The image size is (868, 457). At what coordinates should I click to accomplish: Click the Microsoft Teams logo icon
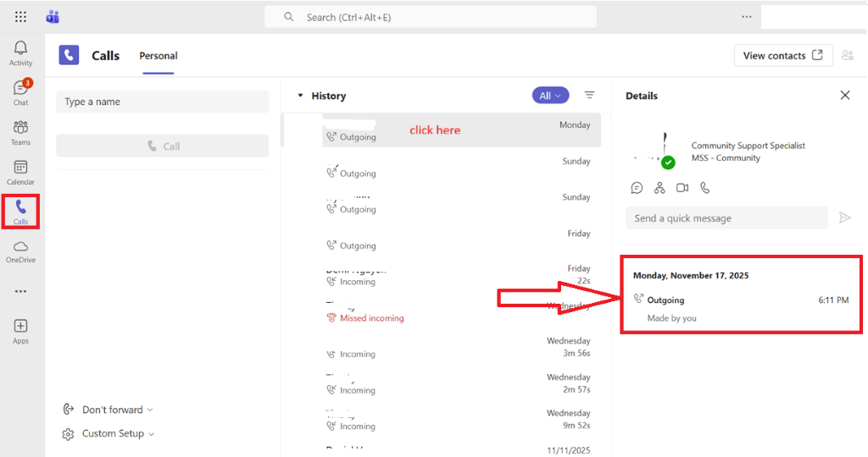pos(53,17)
